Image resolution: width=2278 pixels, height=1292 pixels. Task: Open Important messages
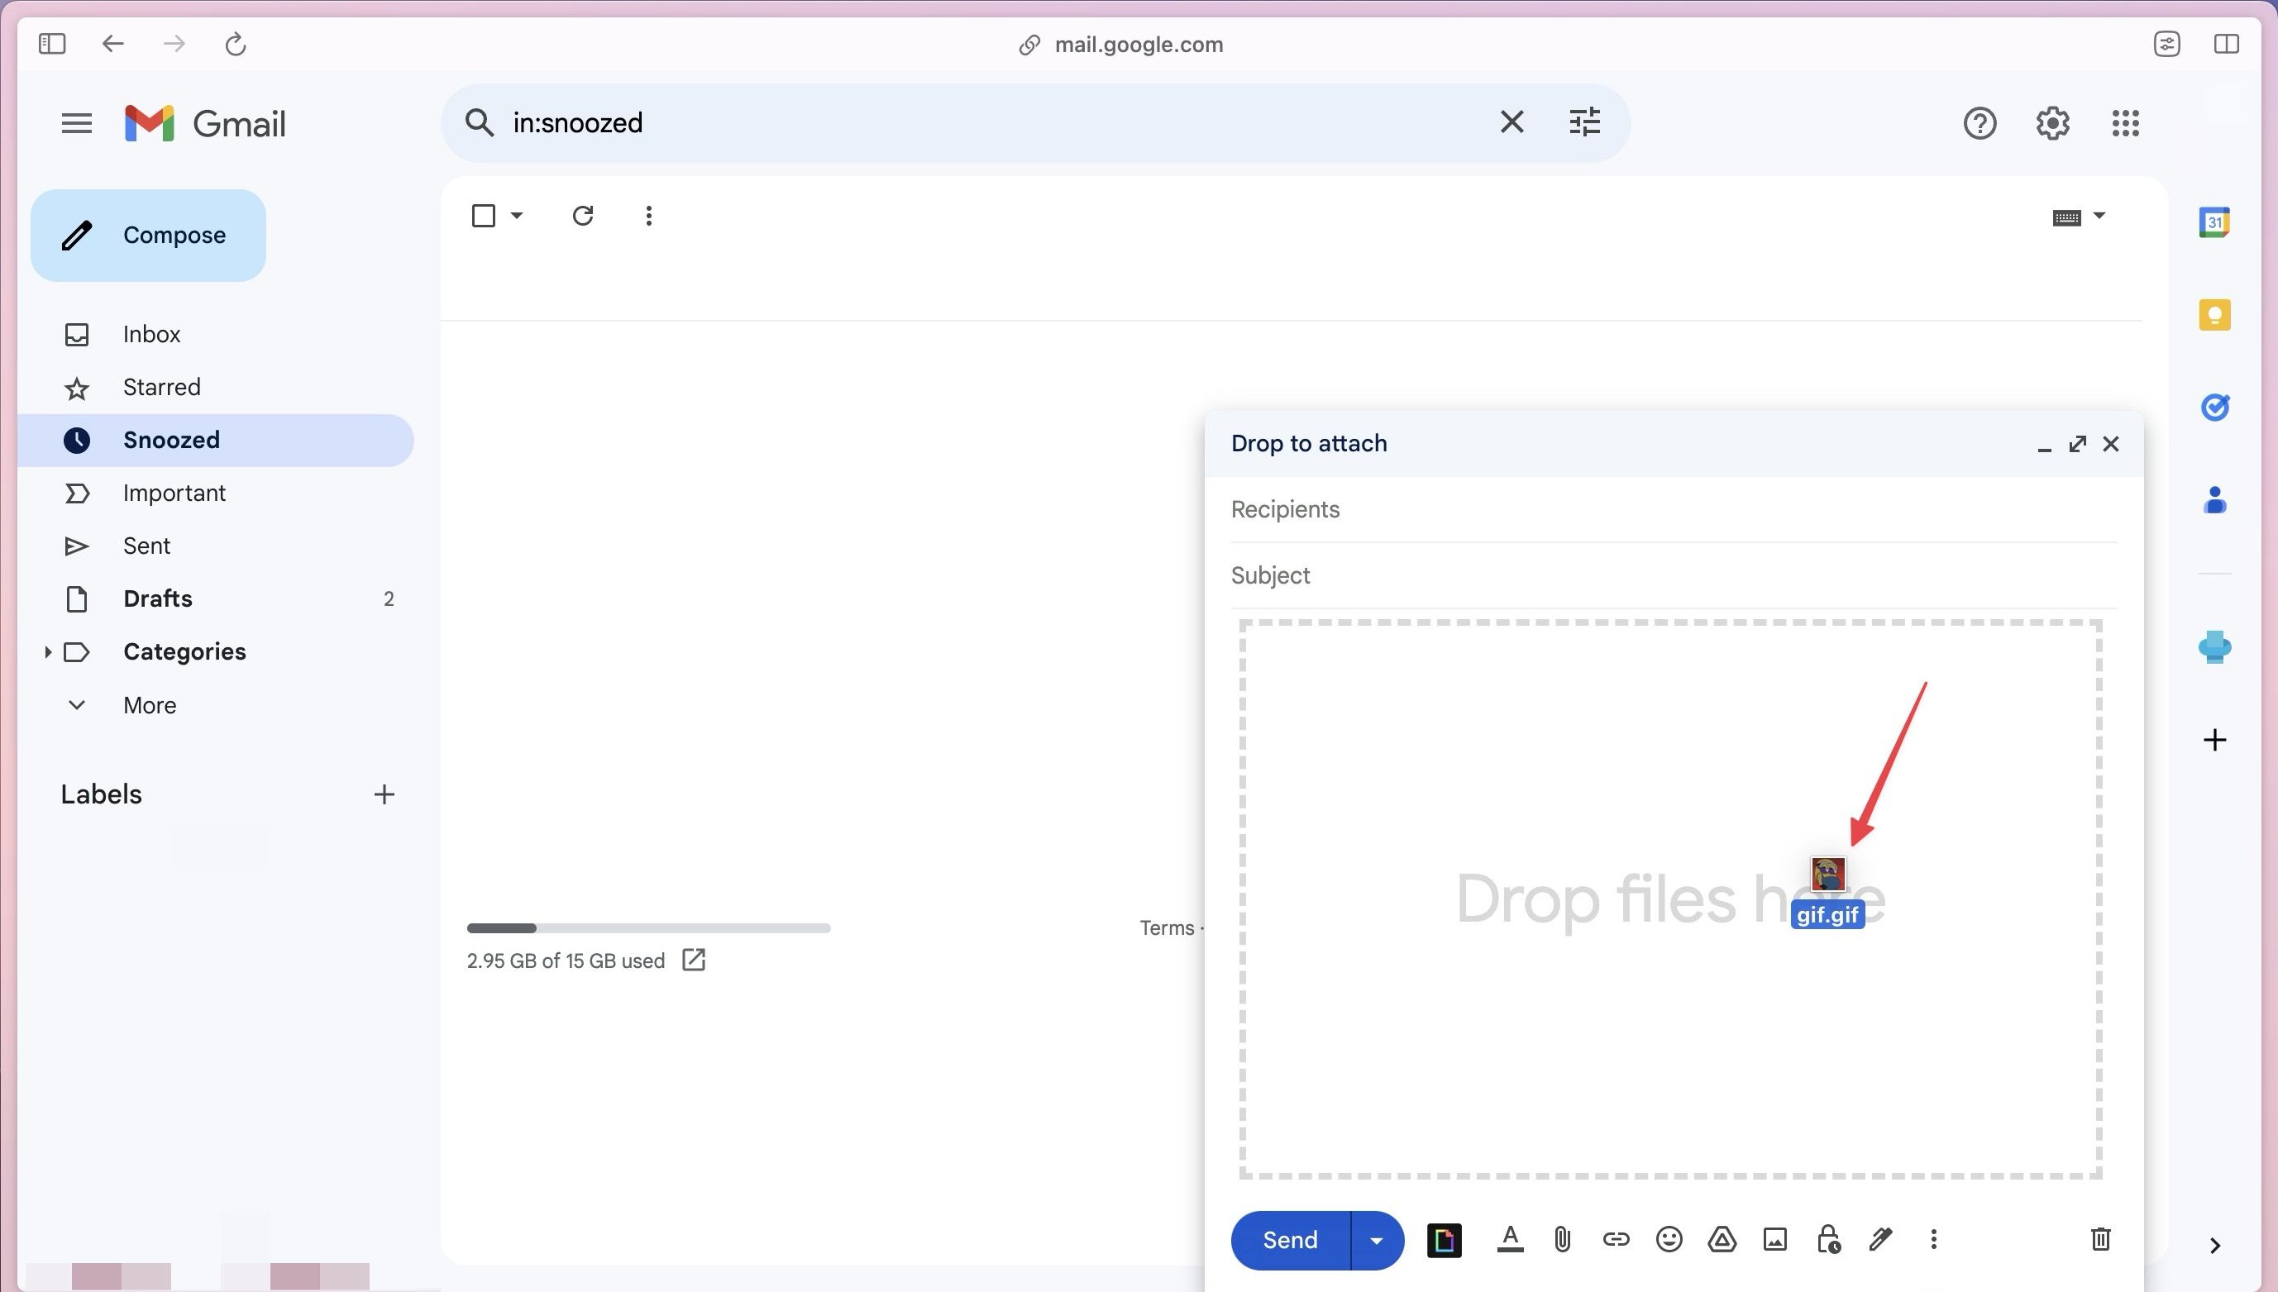pos(216,493)
